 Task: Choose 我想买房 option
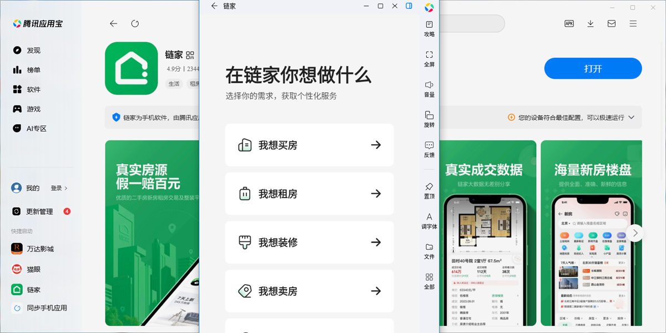[x=310, y=145]
